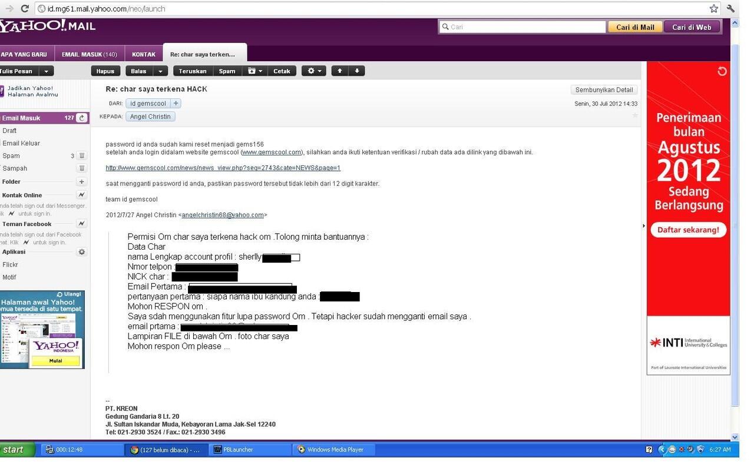Star this email message
754x471 pixels.
point(634,115)
